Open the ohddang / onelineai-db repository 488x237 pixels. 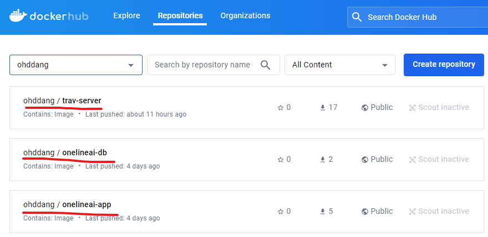[65, 152]
